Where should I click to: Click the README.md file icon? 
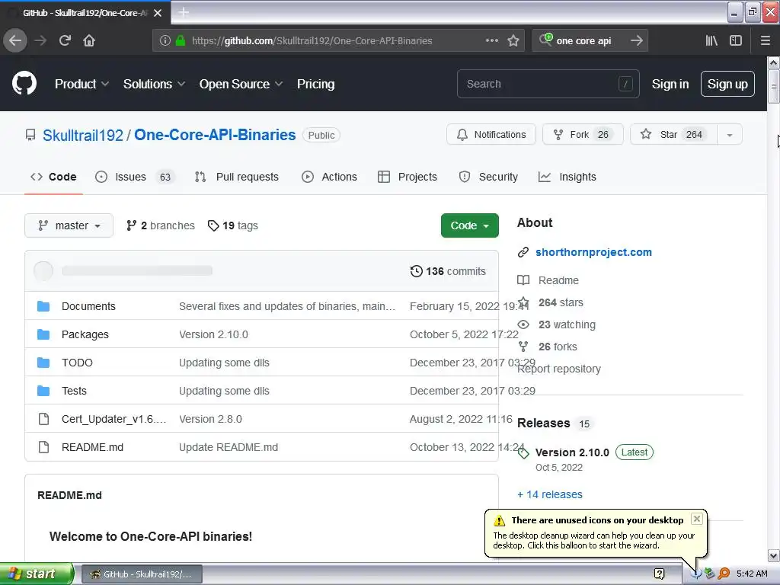tap(43, 447)
